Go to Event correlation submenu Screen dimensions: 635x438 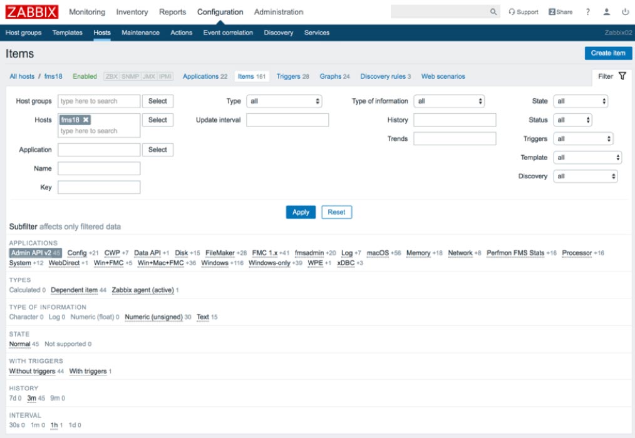pos(228,33)
